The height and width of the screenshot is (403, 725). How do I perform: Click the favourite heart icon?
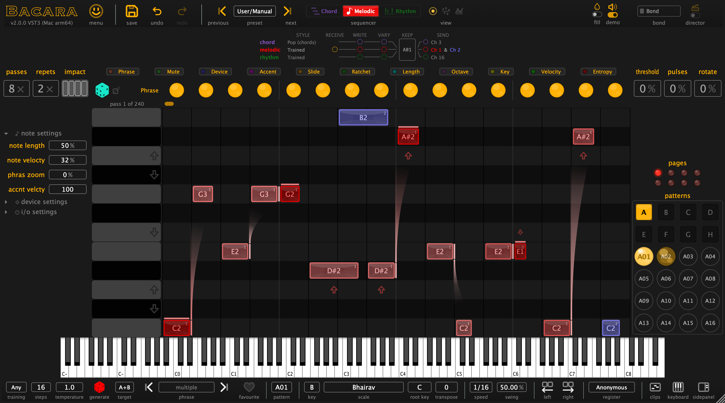tap(249, 387)
